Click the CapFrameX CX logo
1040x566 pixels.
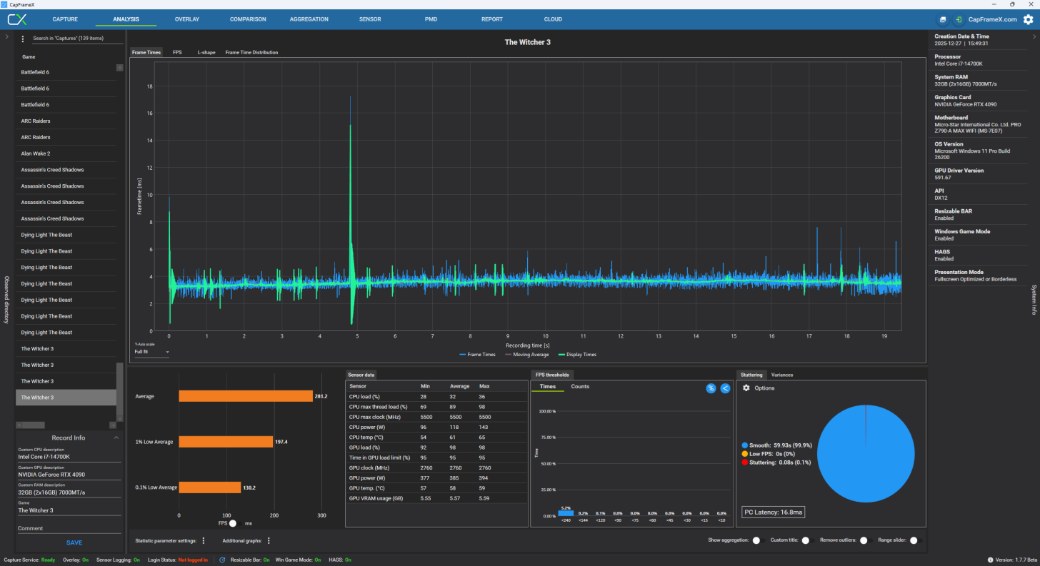point(19,19)
